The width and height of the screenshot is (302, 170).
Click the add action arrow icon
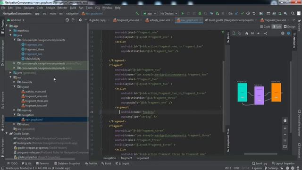[x=258, y=34]
